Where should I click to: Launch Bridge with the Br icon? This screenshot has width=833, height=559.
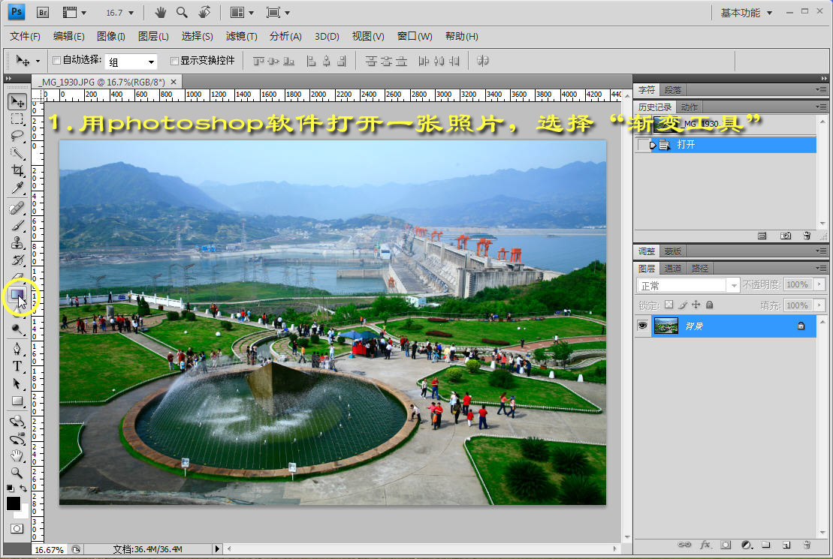[x=43, y=13]
